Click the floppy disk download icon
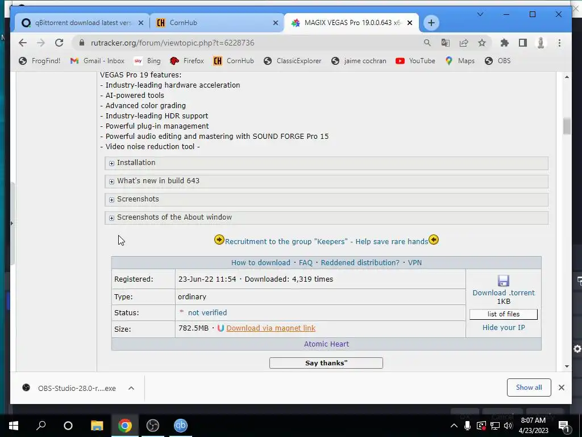The height and width of the screenshot is (437, 582). [x=504, y=281]
